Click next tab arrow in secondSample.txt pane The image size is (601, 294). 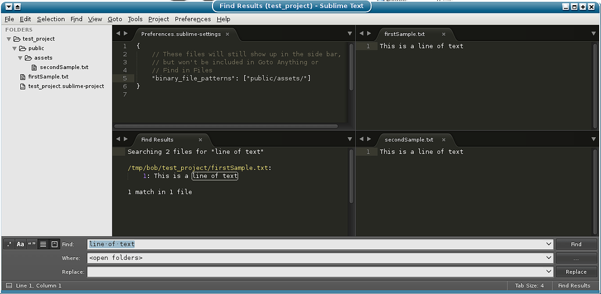(x=369, y=139)
